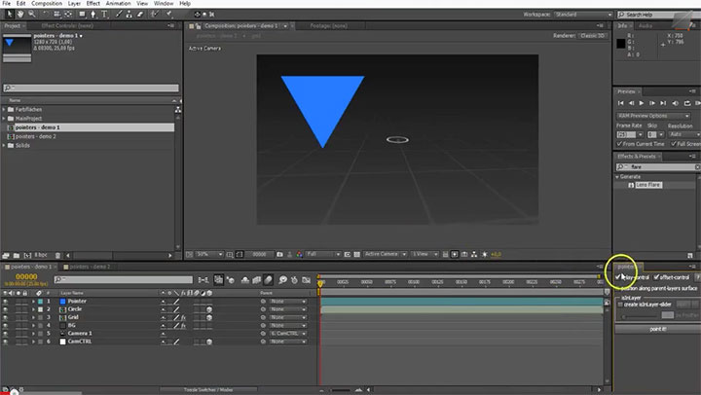
Task: Enable the create is2nLayer-slider checkbox
Action: [620, 305]
